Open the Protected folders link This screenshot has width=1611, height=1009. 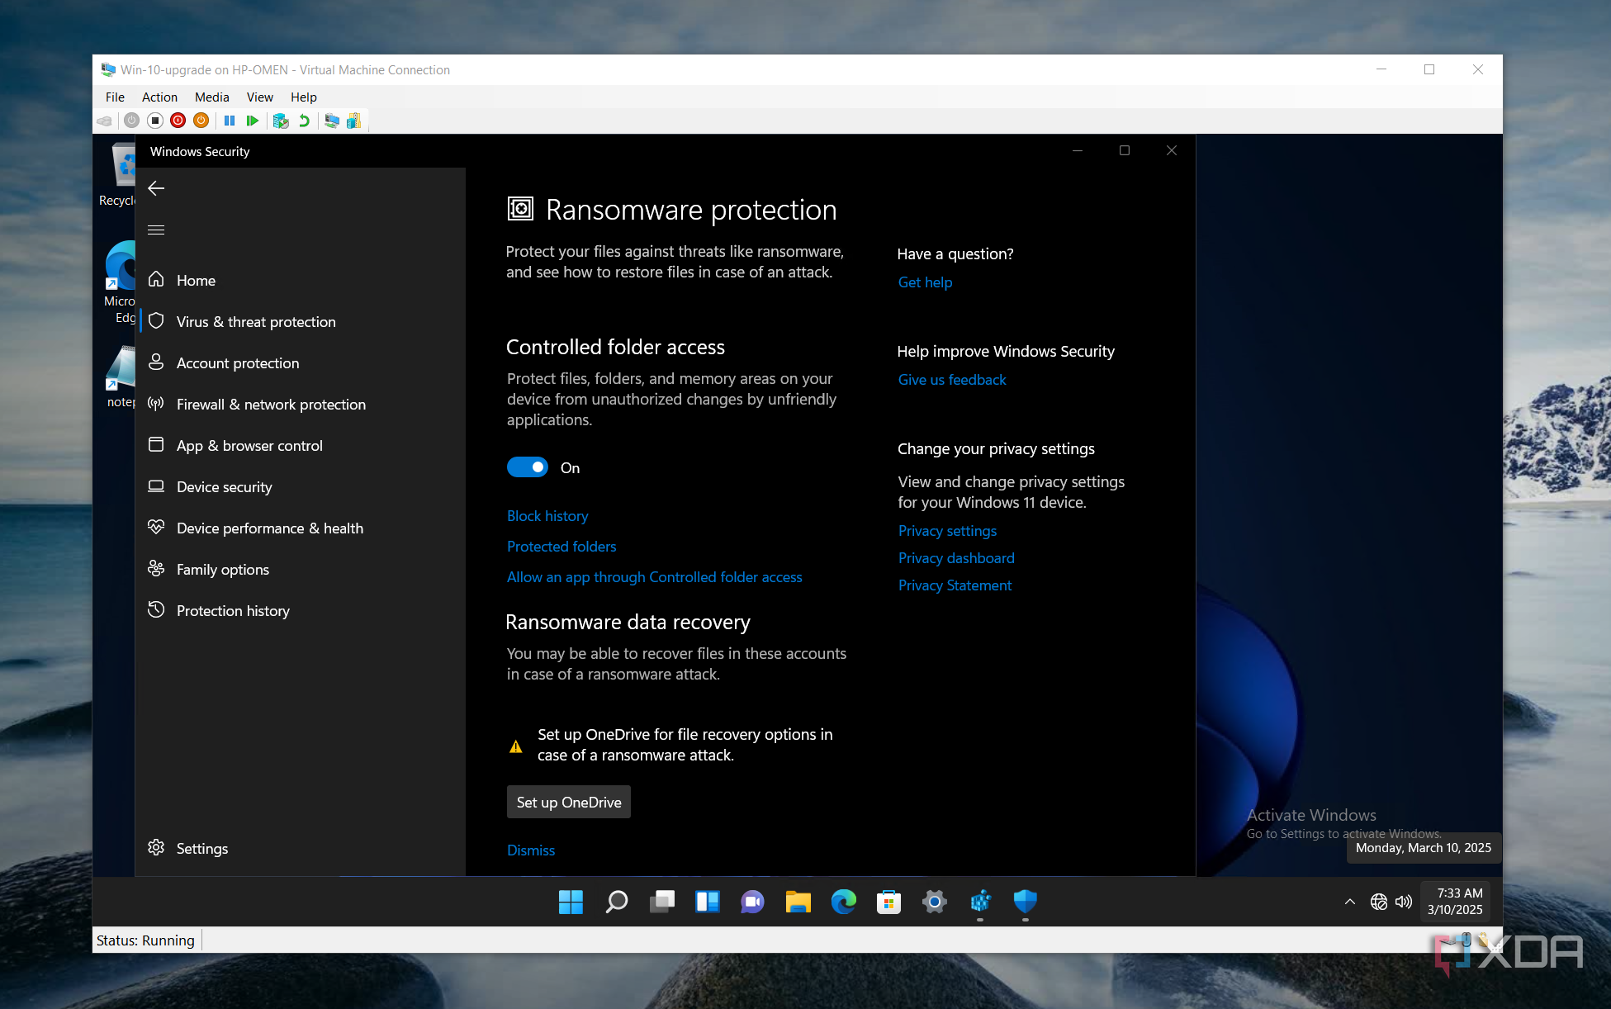coord(561,547)
